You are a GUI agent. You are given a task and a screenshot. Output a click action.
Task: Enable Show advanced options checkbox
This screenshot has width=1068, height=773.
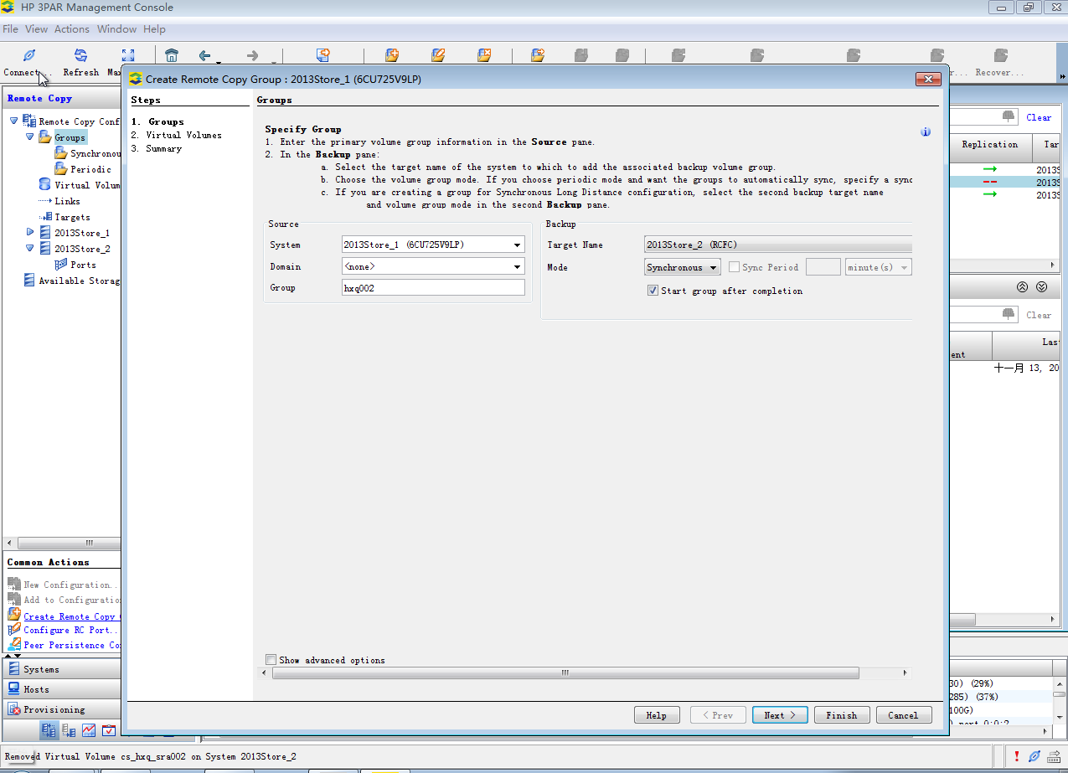[x=271, y=660]
